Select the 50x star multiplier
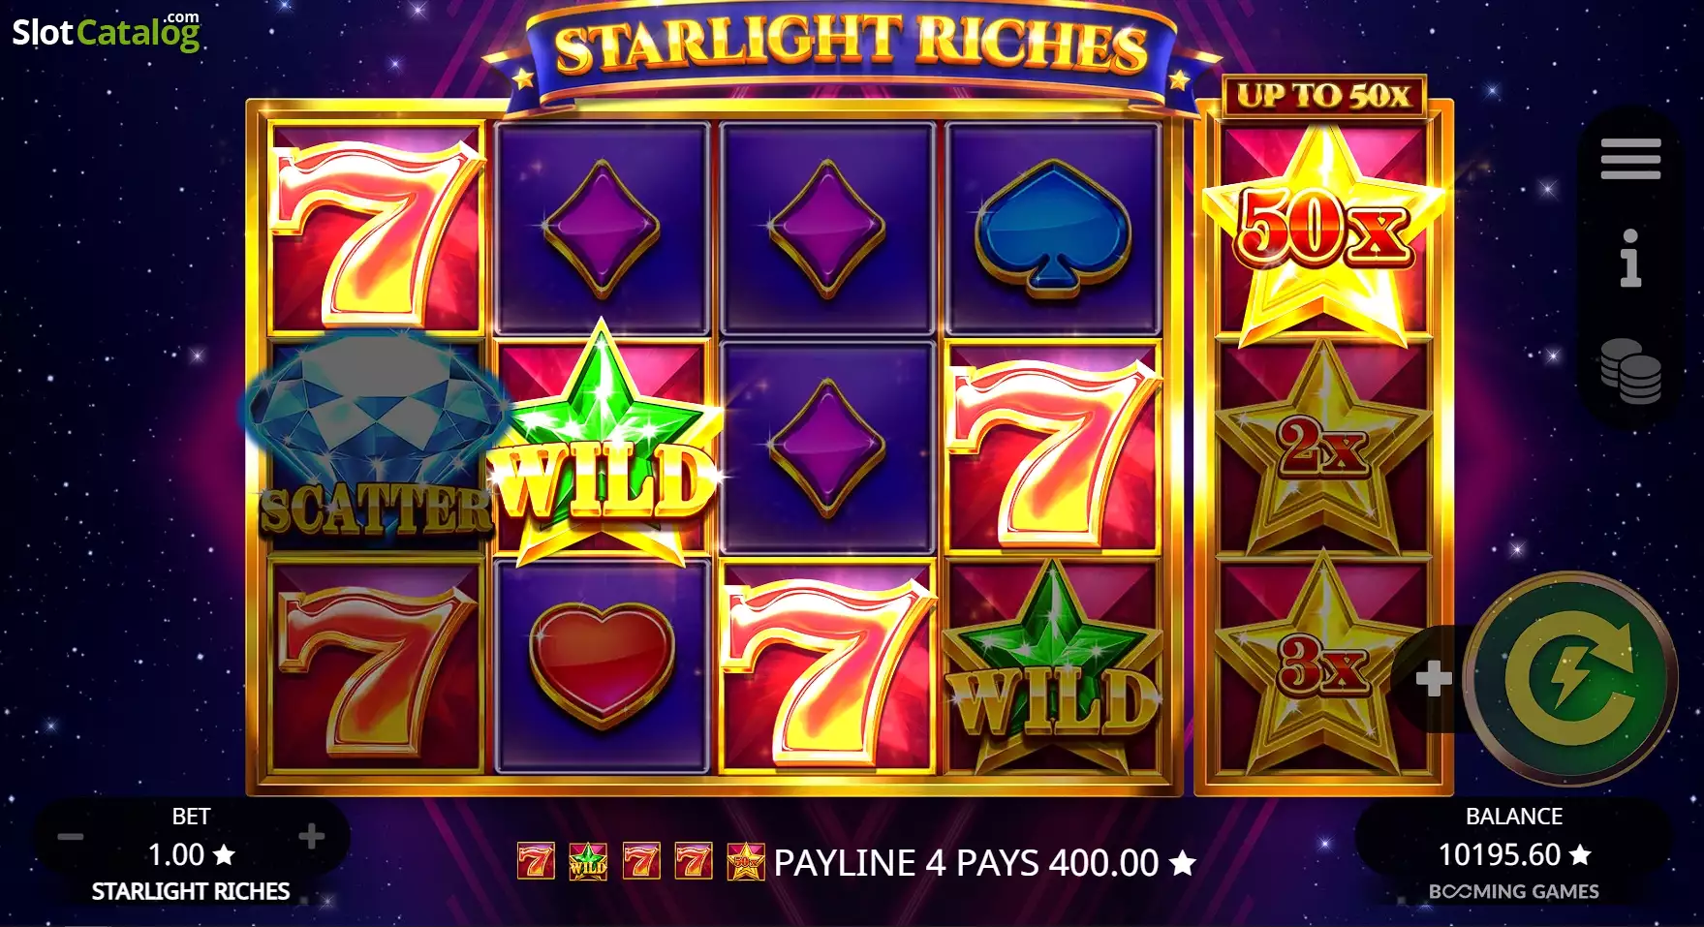 pos(1323,232)
